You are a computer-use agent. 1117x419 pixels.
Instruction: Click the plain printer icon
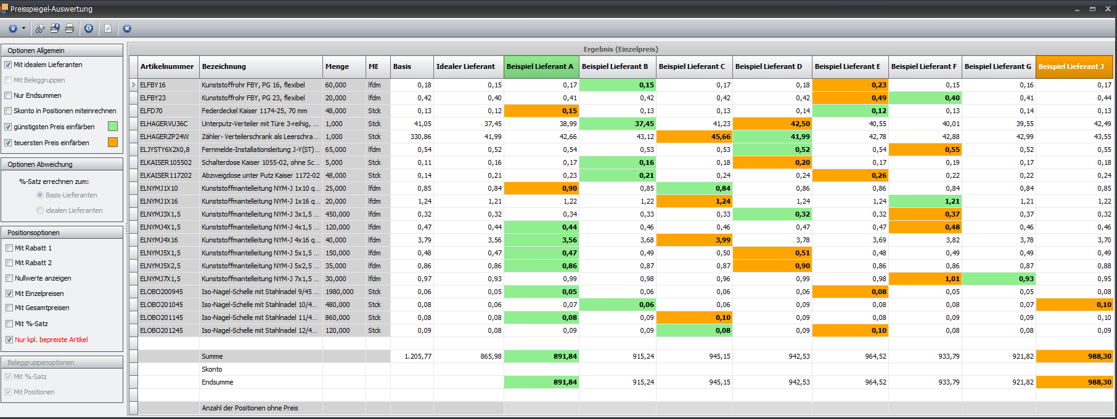point(70,28)
